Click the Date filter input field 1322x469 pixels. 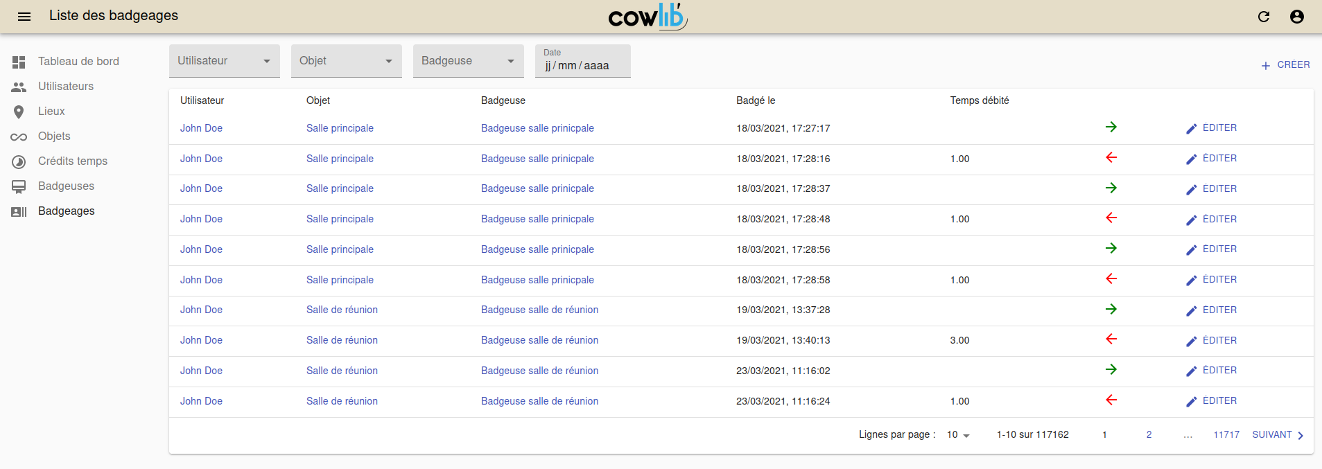(582, 66)
